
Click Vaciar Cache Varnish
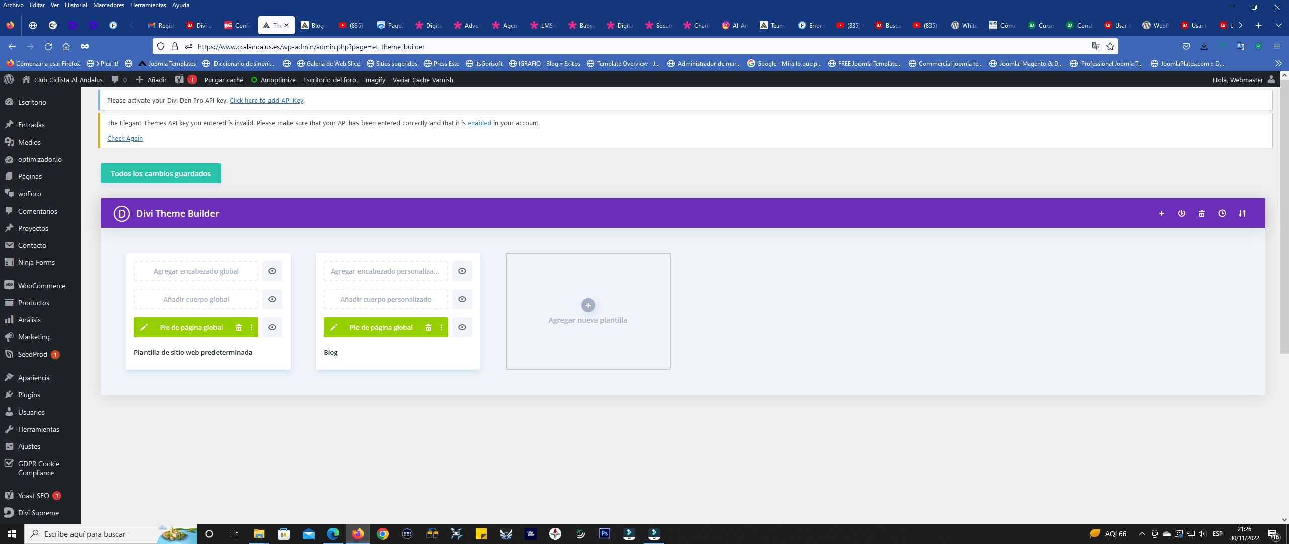(422, 80)
